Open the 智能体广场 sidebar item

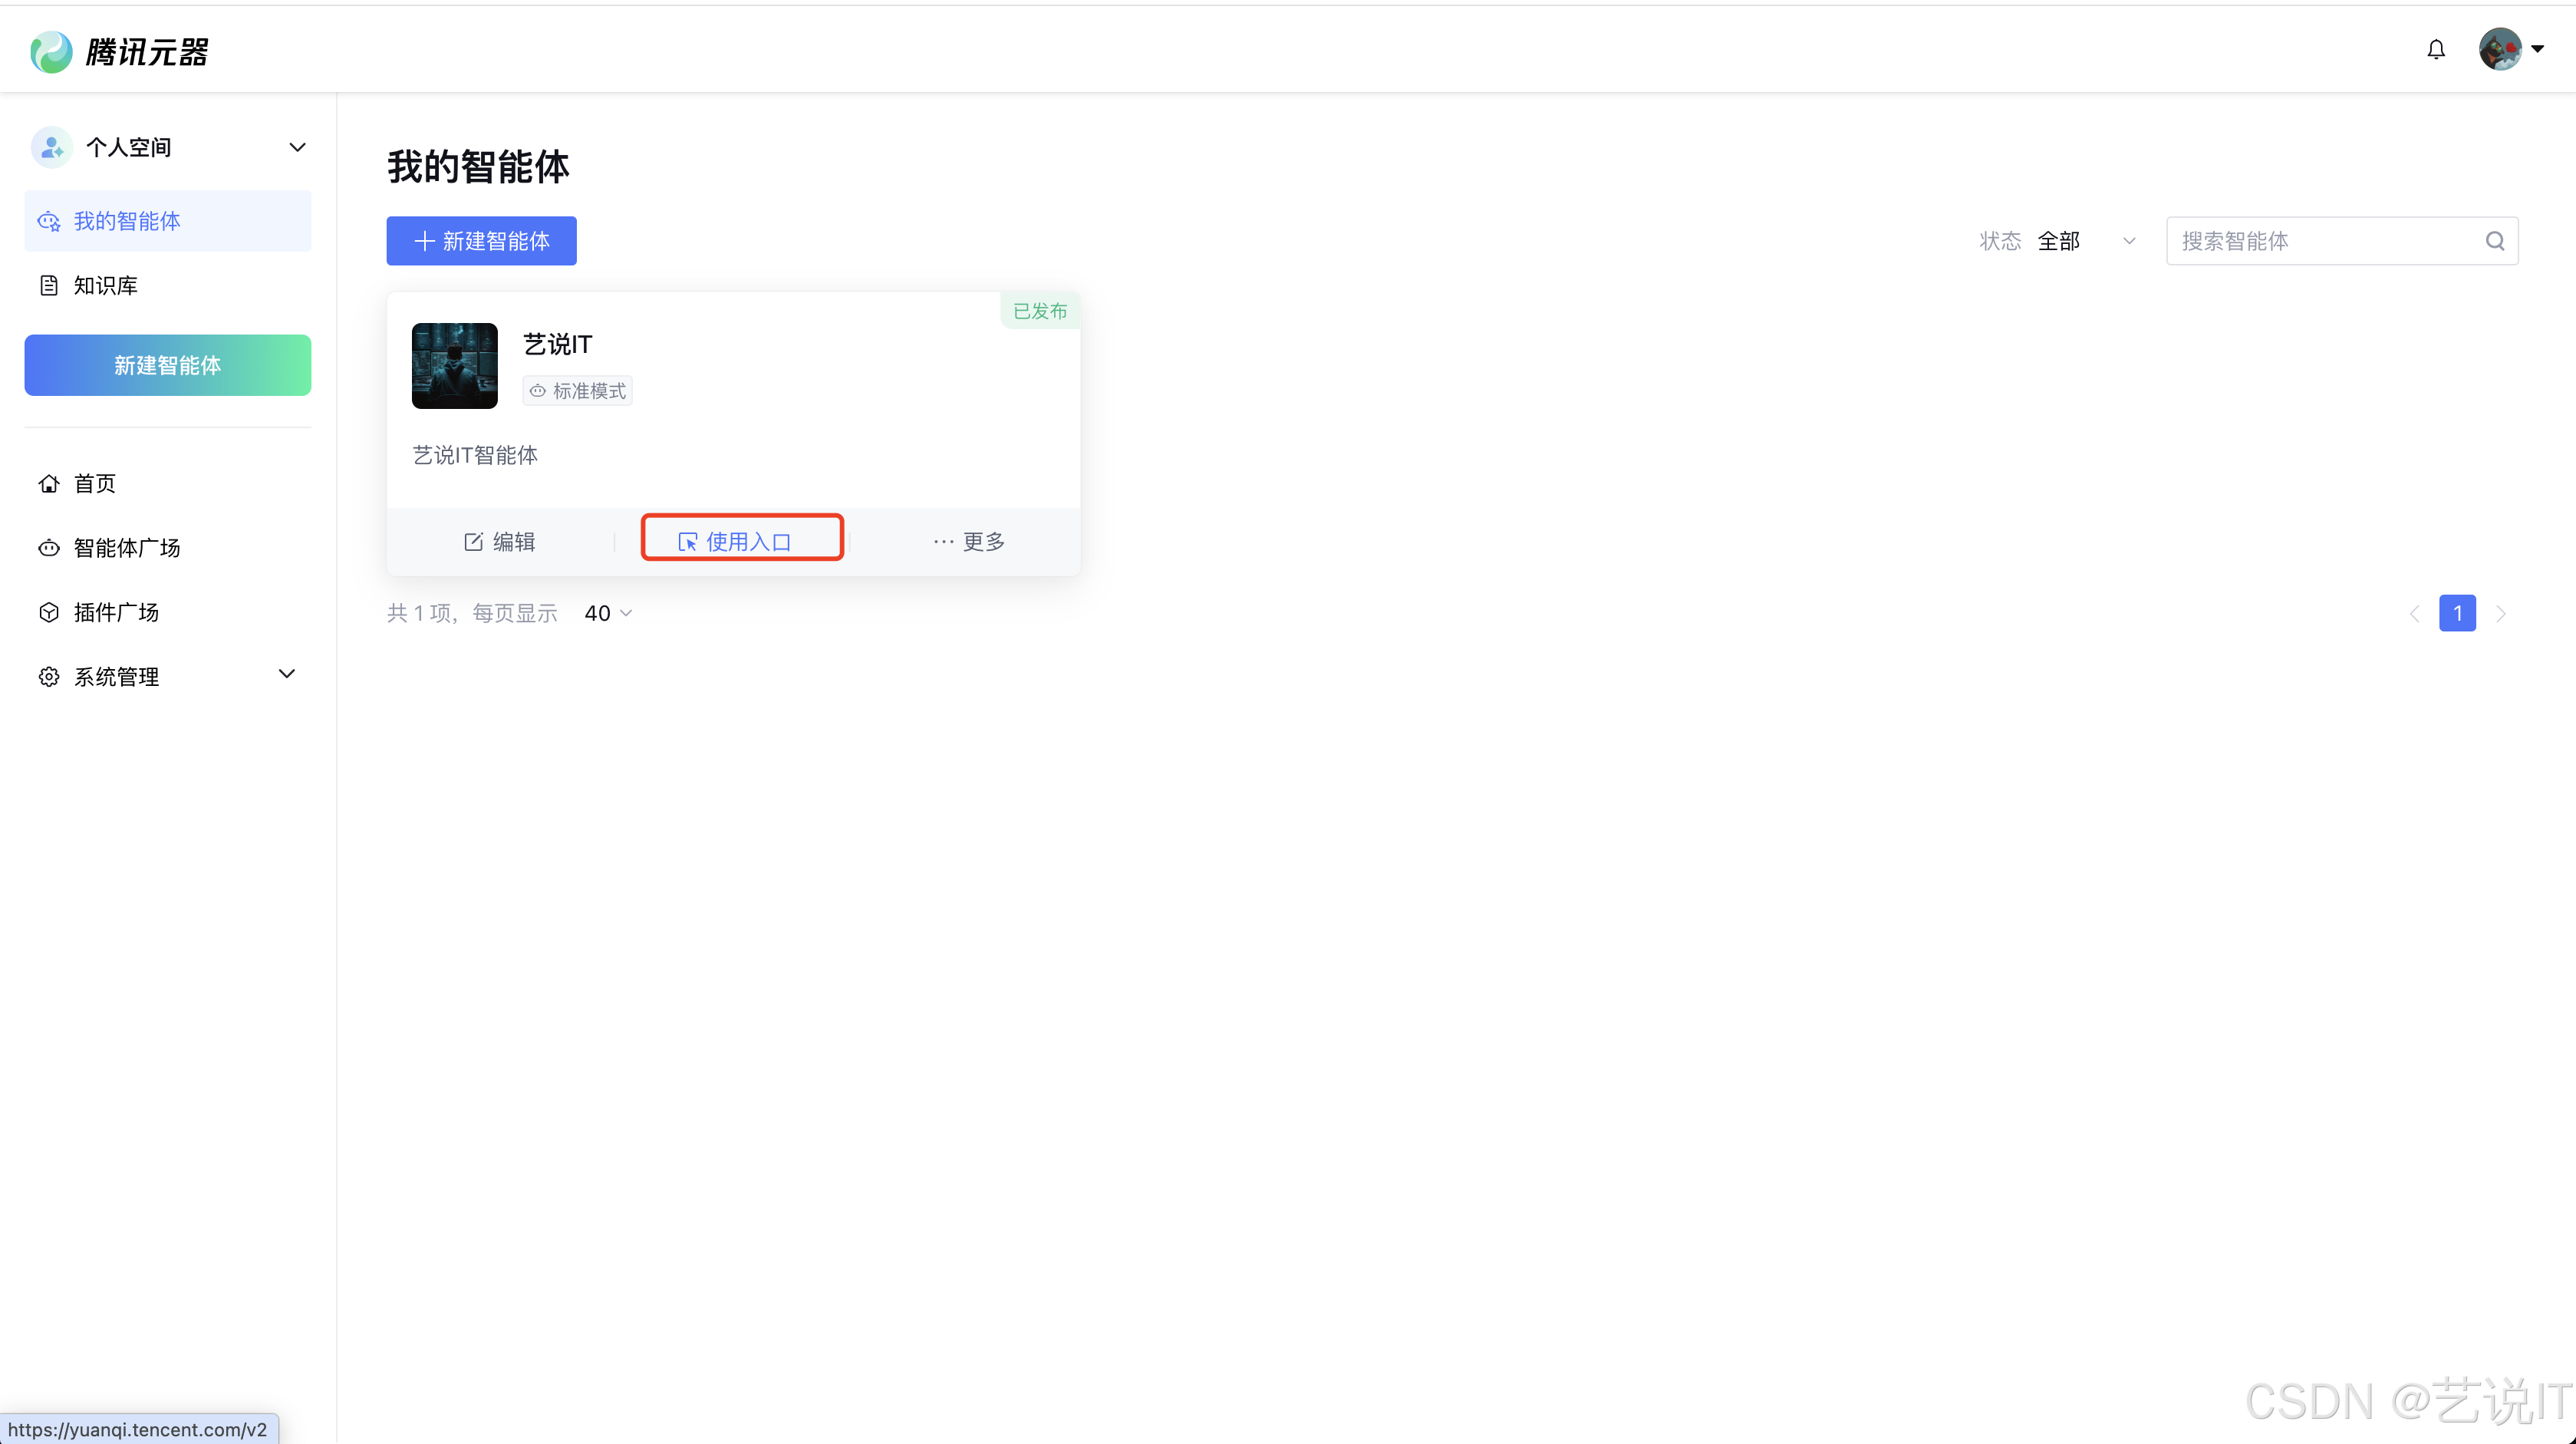(x=127, y=548)
